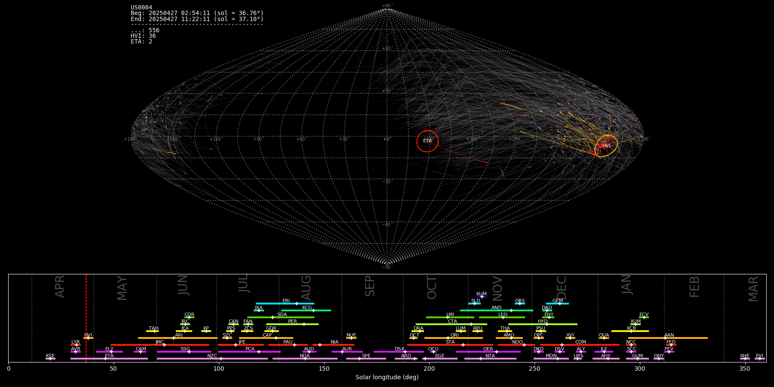Click the PER shower label

(292, 322)
